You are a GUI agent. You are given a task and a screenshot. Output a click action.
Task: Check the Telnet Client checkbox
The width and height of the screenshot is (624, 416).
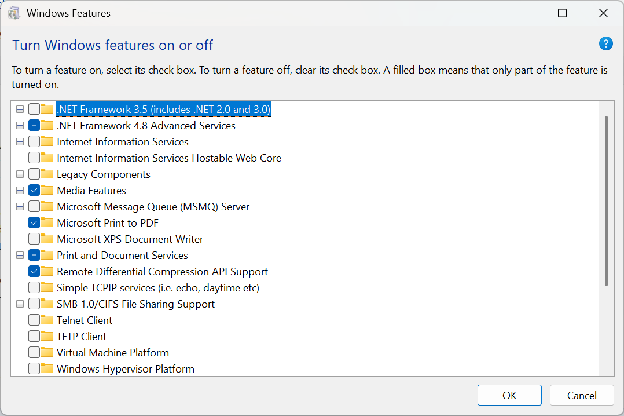[x=35, y=320]
